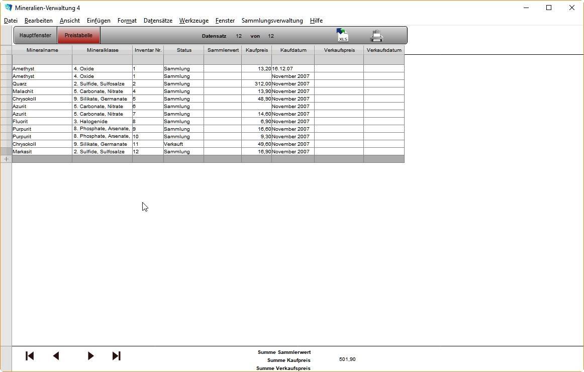Jump to first record arrow
The height and width of the screenshot is (372, 584).
[30, 356]
